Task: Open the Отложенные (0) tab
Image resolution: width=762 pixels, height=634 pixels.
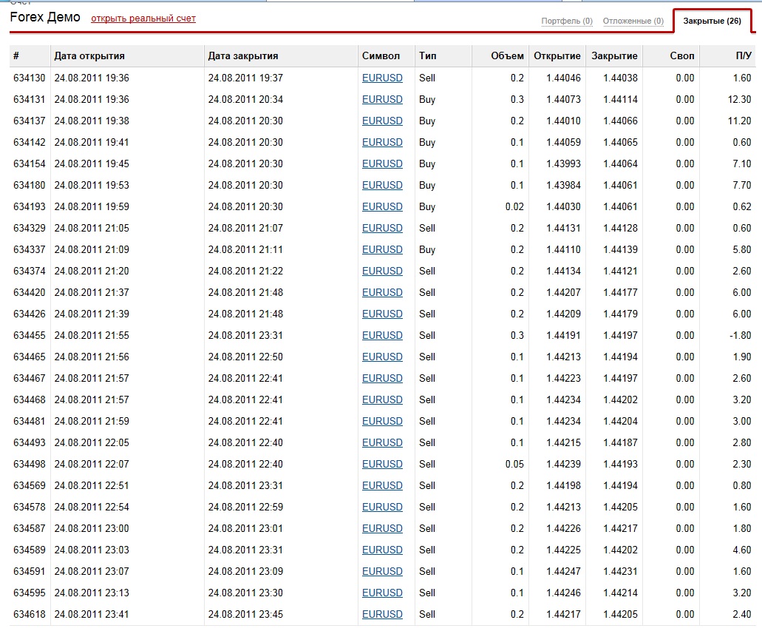Action: [x=633, y=21]
